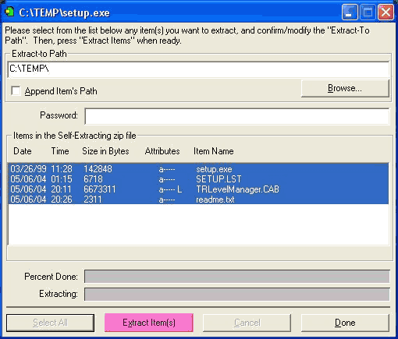Select TRLevelManager.CAB in the item list

tap(198, 189)
